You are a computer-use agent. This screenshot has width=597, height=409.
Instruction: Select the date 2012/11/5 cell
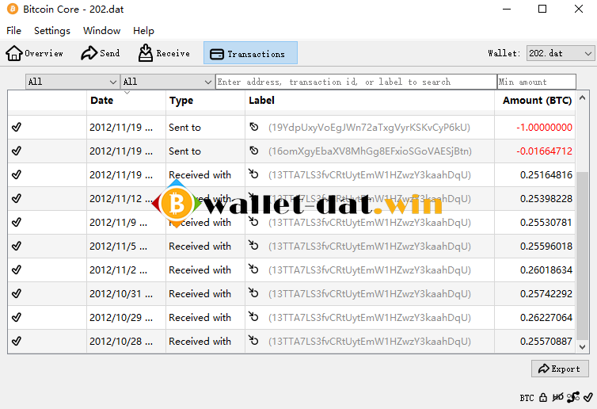click(126, 247)
